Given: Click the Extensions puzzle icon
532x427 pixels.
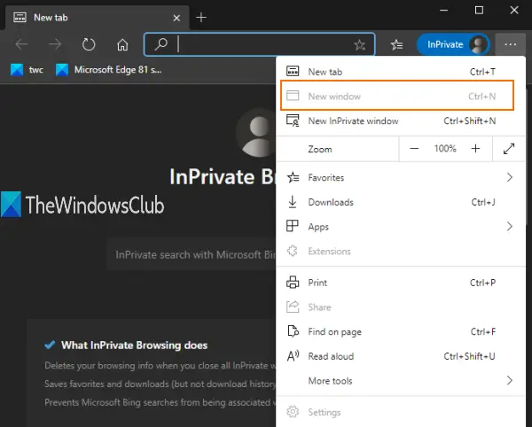Looking at the screenshot, I should [x=293, y=251].
